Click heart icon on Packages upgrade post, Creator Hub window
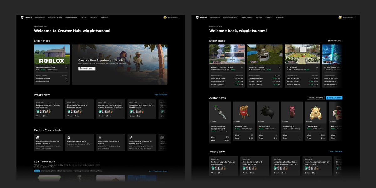This screenshot has width=376, height=188. tap(37, 116)
